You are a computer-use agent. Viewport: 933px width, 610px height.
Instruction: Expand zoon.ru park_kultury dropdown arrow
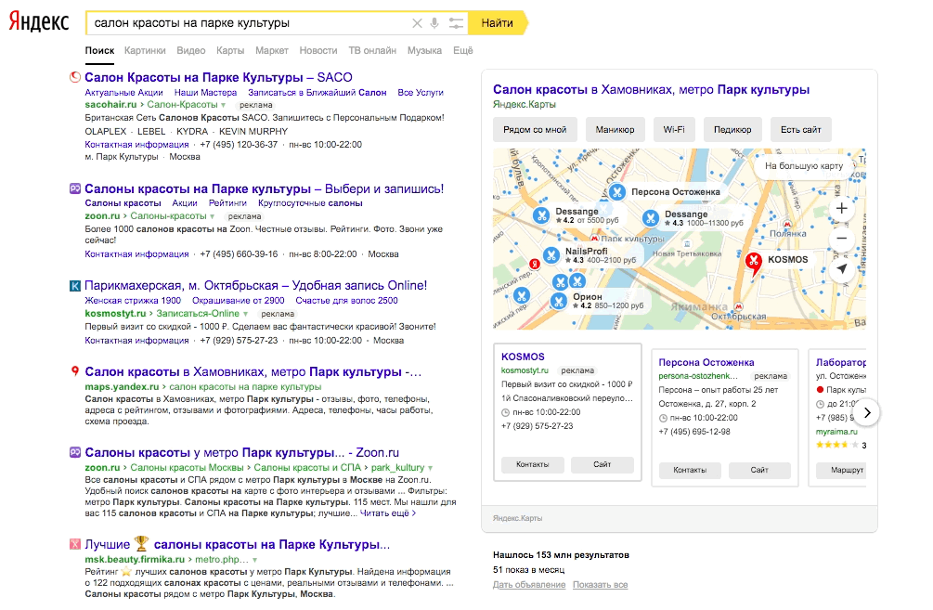pos(430,468)
